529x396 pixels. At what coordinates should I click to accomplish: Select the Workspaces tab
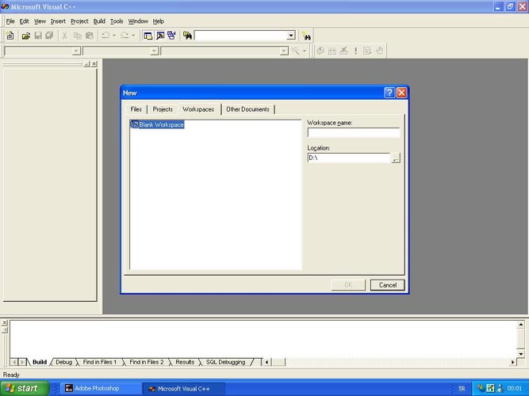tap(198, 109)
